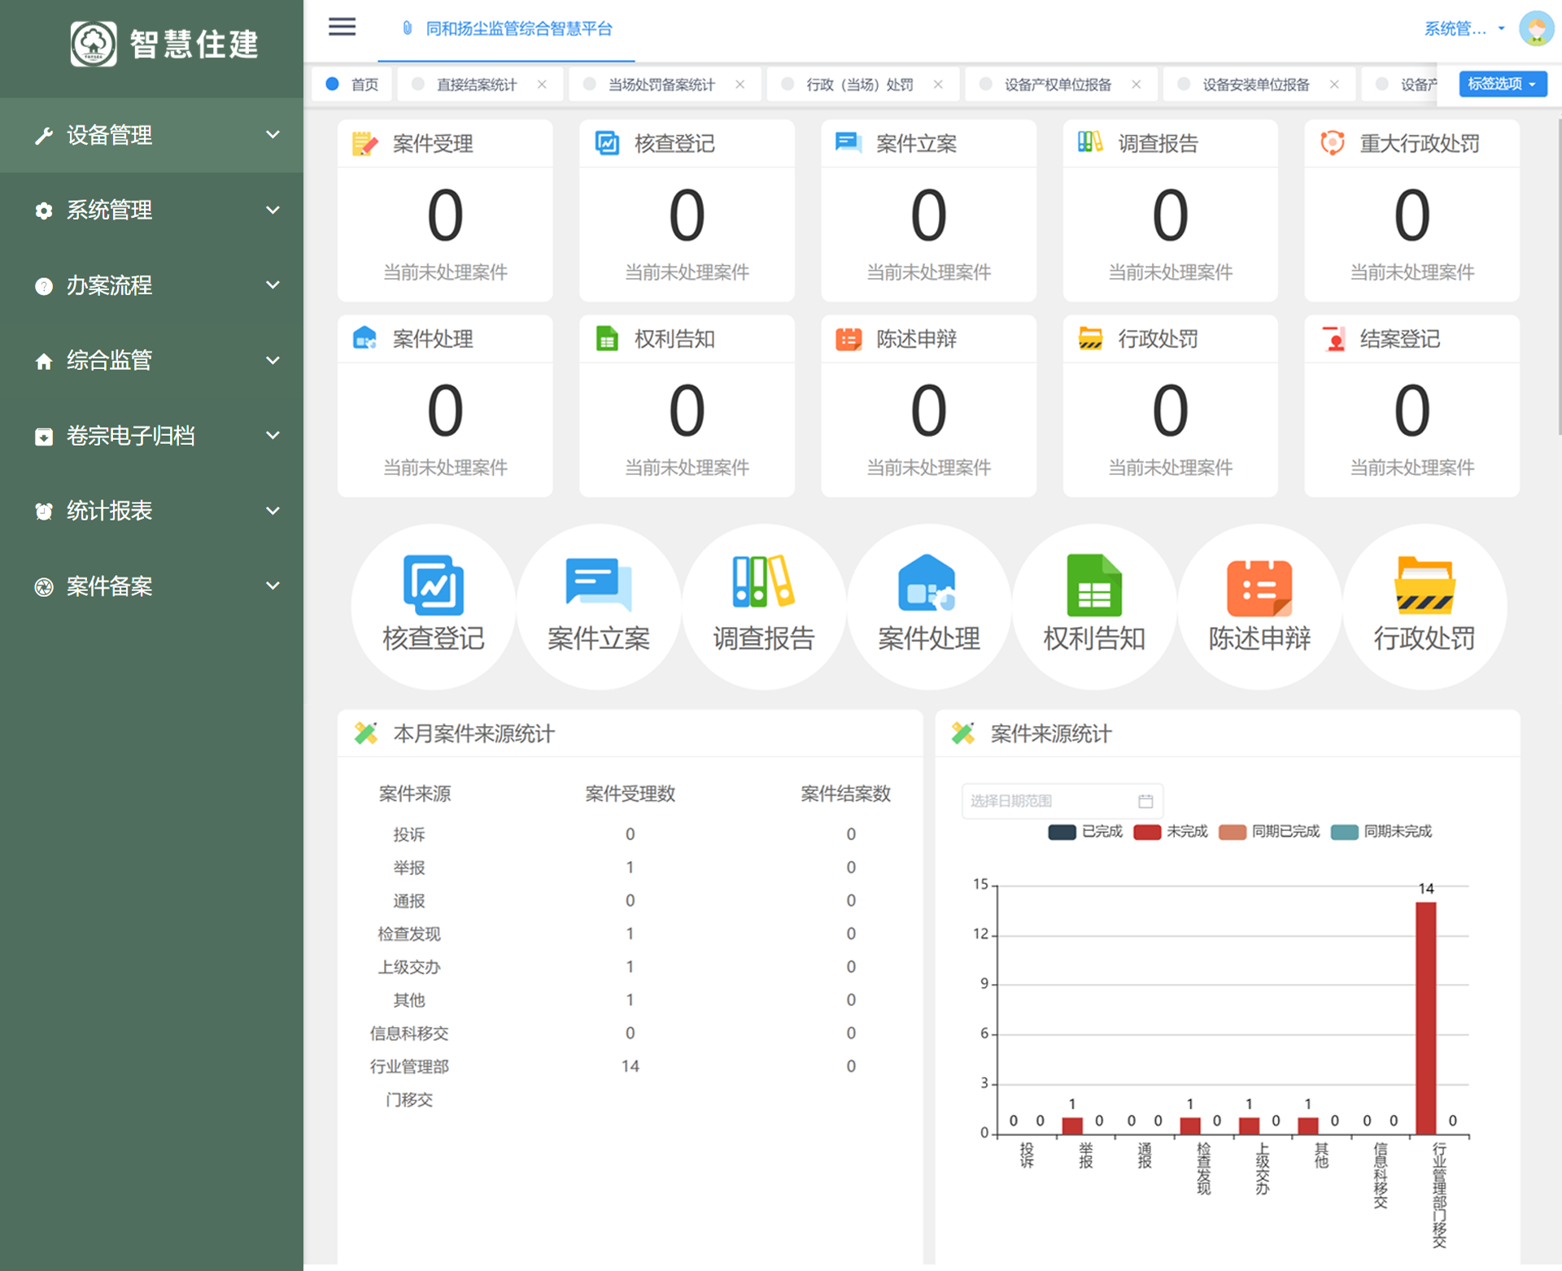Click the hamburger menu collapse icon

pos(342,28)
